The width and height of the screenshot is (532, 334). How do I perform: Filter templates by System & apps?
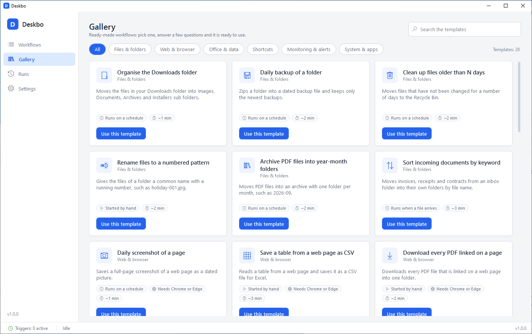click(x=361, y=49)
